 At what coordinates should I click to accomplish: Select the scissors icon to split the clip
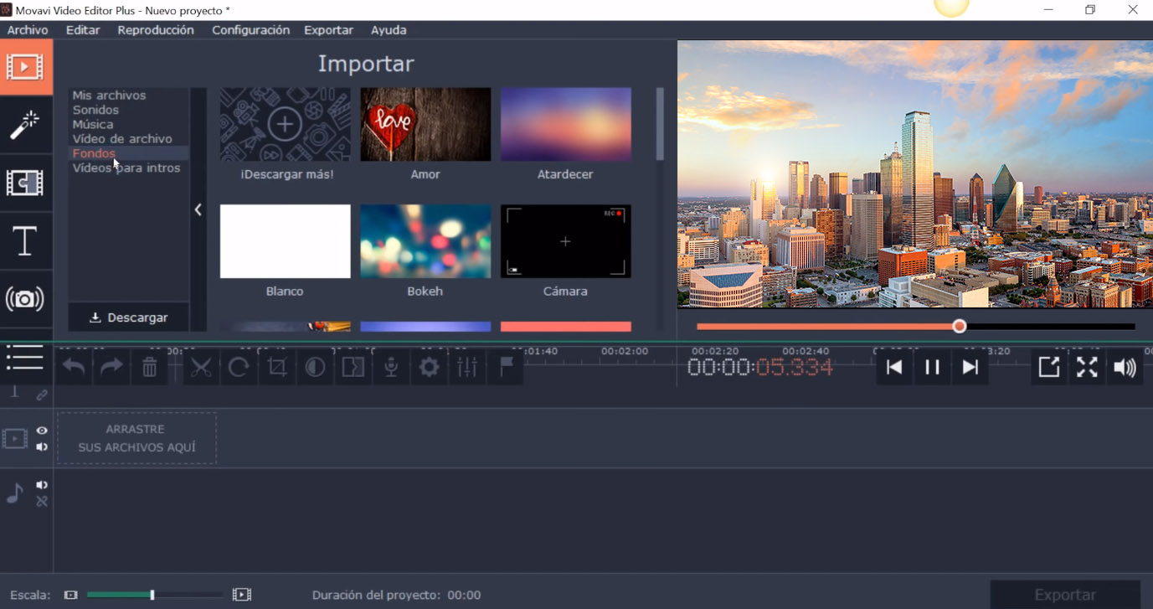click(x=201, y=367)
